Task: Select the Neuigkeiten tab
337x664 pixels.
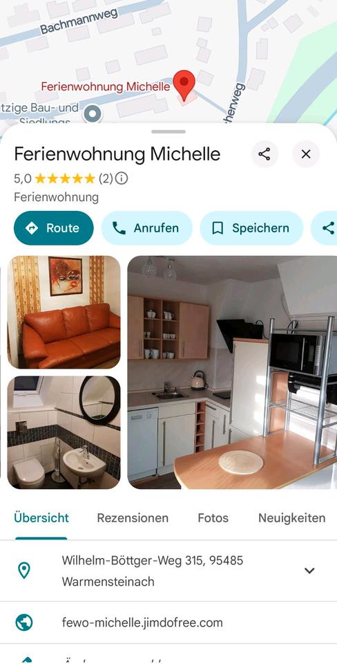Action: pos(291,518)
